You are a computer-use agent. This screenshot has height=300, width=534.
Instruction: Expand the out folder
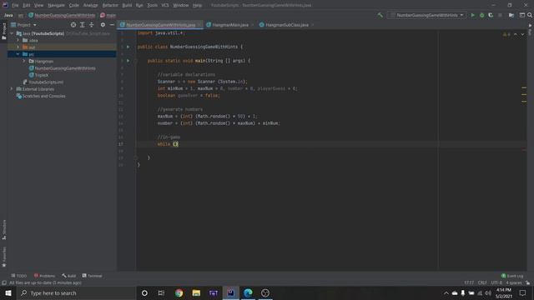point(18,47)
